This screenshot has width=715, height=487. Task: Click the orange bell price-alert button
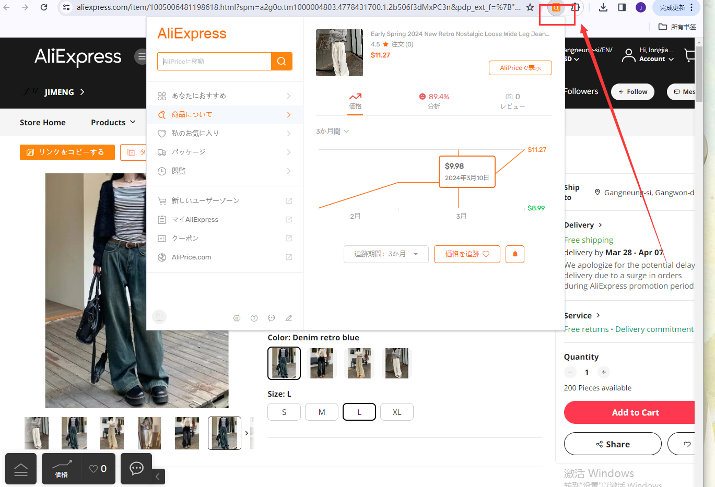515,254
